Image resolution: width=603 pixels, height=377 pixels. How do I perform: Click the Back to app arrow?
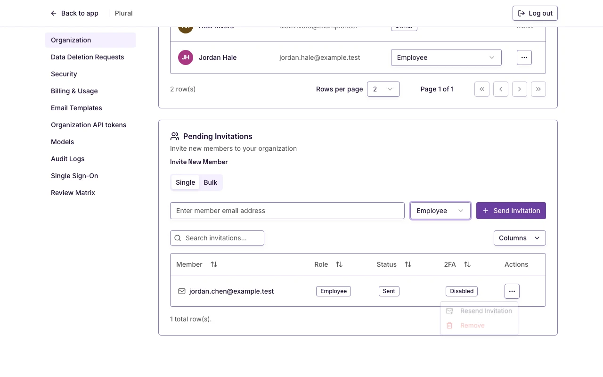54,13
